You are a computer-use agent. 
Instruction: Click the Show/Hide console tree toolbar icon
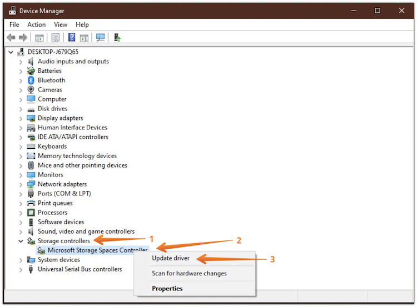pyautogui.click(x=39, y=38)
